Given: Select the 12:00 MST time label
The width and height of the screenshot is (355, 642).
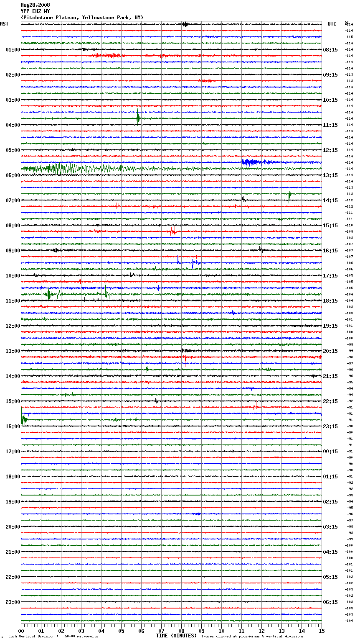Looking at the screenshot, I should click(x=13, y=326).
